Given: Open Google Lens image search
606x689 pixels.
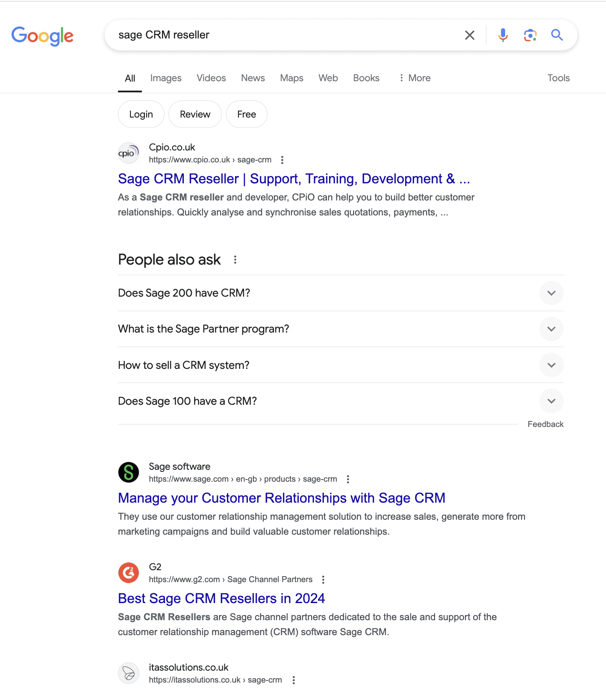Looking at the screenshot, I should (x=530, y=35).
